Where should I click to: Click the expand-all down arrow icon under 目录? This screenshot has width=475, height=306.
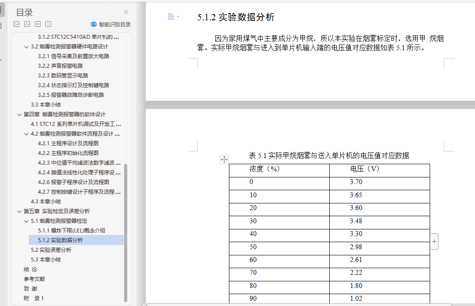tap(17, 24)
